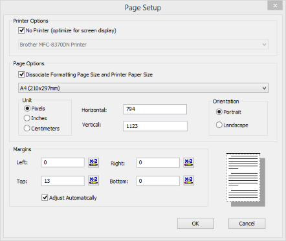Focus the Horizontal size field showing 794
Viewport: 286px width, 241px height.
pyautogui.click(x=155, y=109)
